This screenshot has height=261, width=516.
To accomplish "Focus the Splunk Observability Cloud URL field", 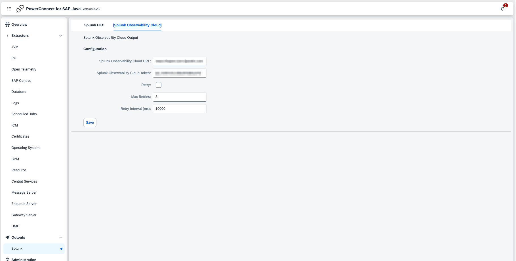I will point(180,61).
